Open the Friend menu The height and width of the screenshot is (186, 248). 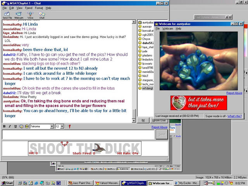tap(29, 8)
